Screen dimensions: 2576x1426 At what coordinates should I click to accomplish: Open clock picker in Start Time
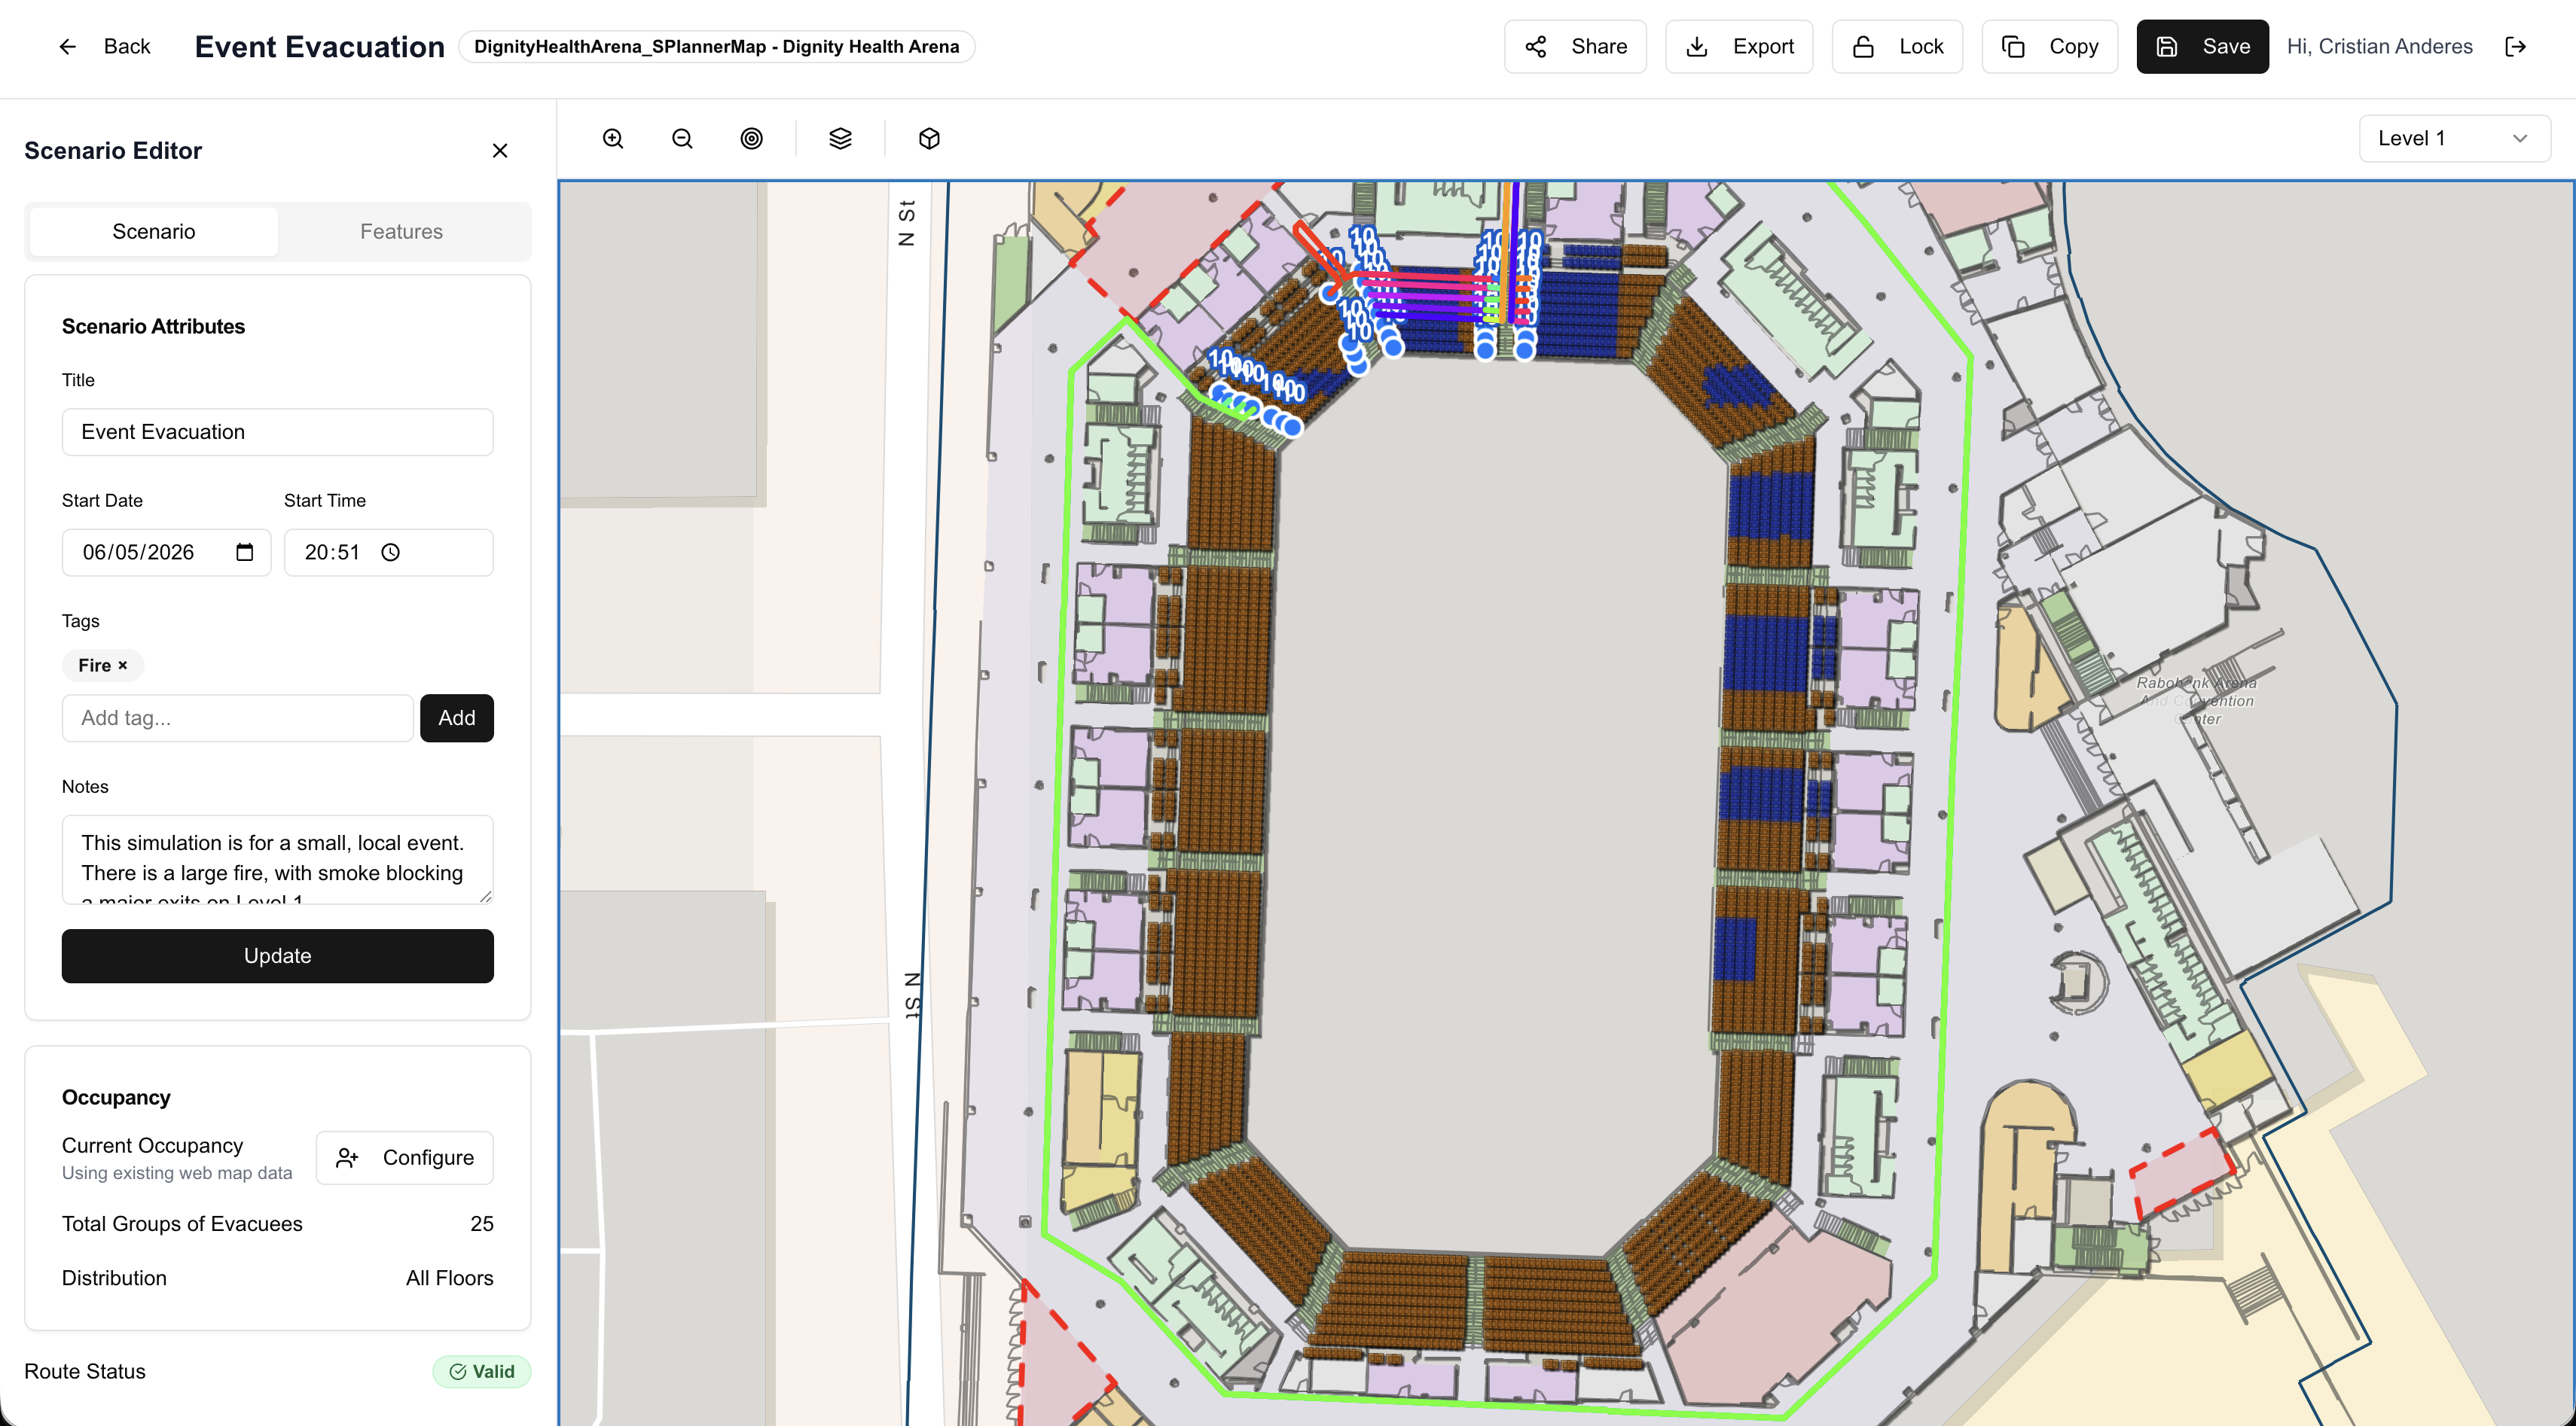click(391, 553)
